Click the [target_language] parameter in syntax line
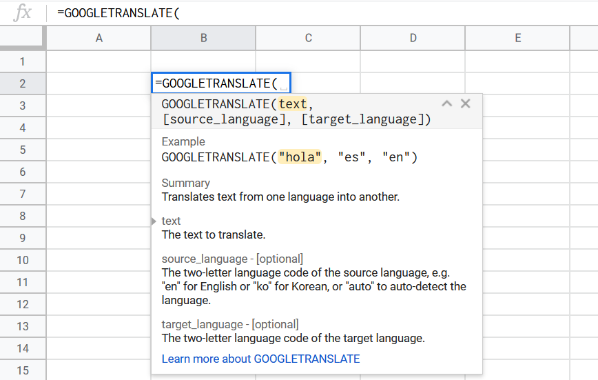The image size is (598, 380). coord(362,119)
